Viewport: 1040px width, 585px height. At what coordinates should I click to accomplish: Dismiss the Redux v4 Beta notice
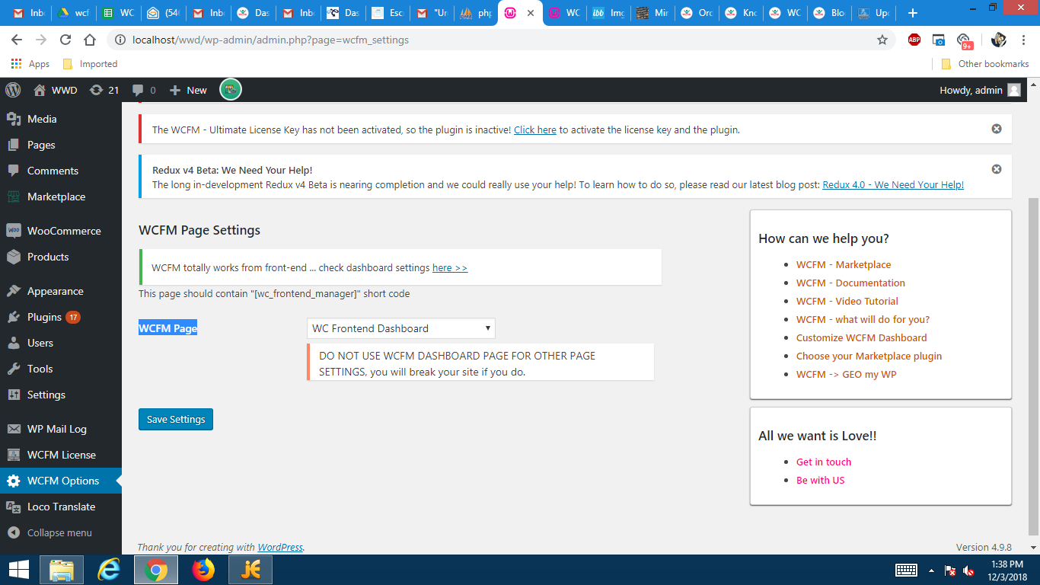click(x=997, y=169)
